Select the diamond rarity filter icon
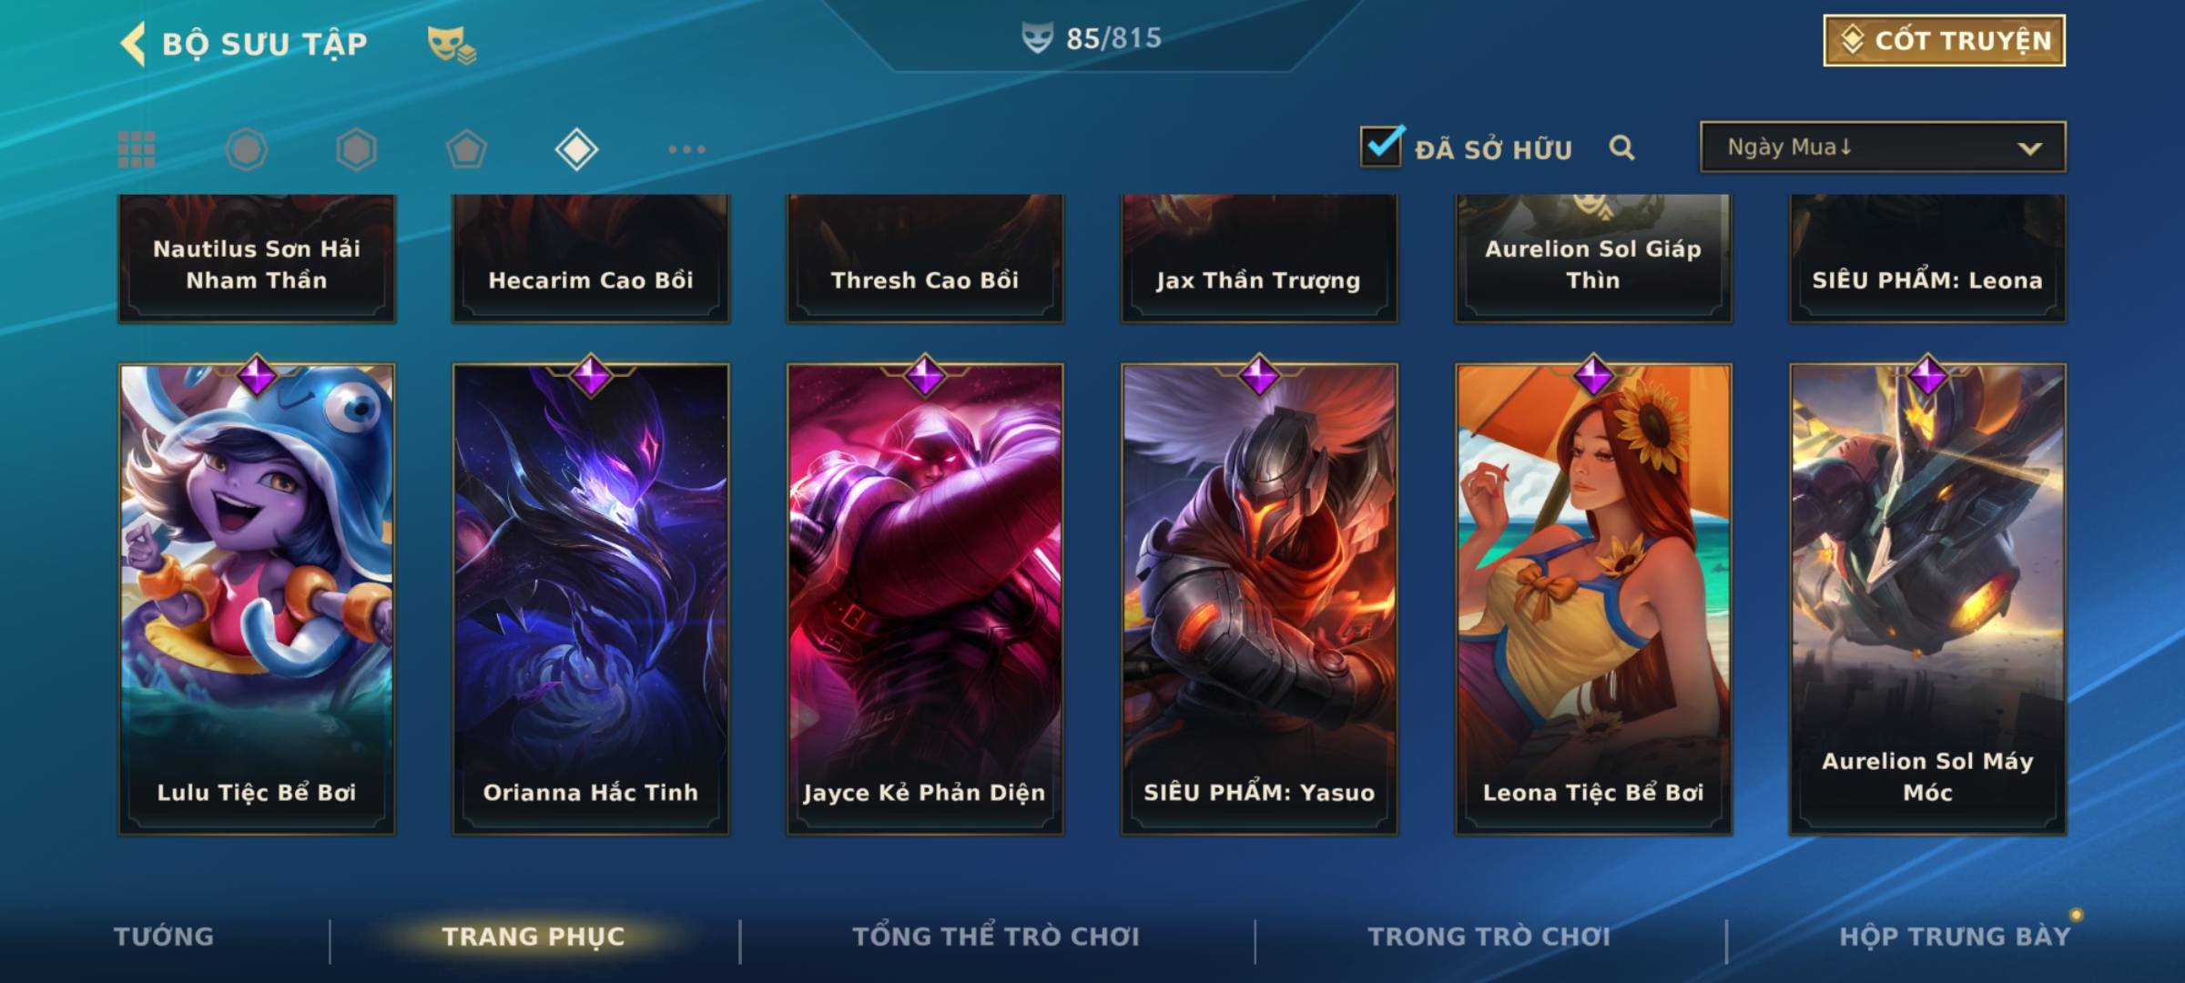 pos(576,149)
